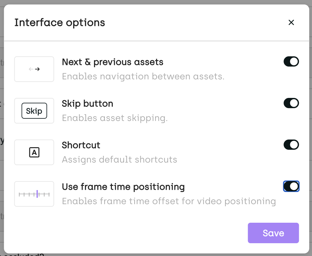Disable Next & previous assets toggle

[x=291, y=61]
